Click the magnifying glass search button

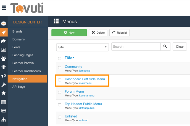[165, 47]
